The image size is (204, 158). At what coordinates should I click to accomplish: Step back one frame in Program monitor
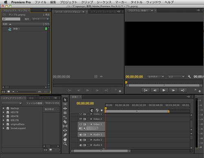click(155, 90)
